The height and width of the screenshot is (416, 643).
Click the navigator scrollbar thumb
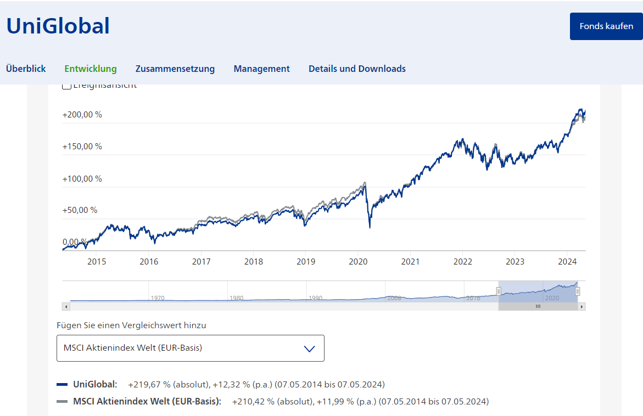538,307
